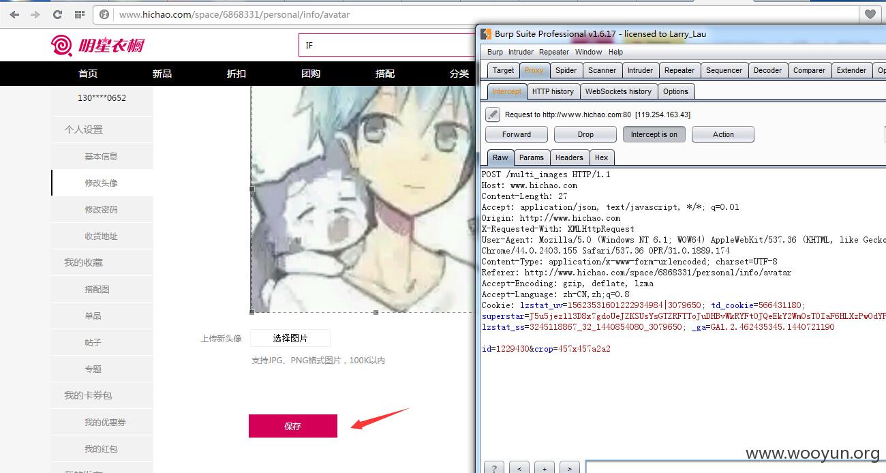Open 基本信息 in sidebar
This screenshot has width=886, height=473.
coord(102,156)
